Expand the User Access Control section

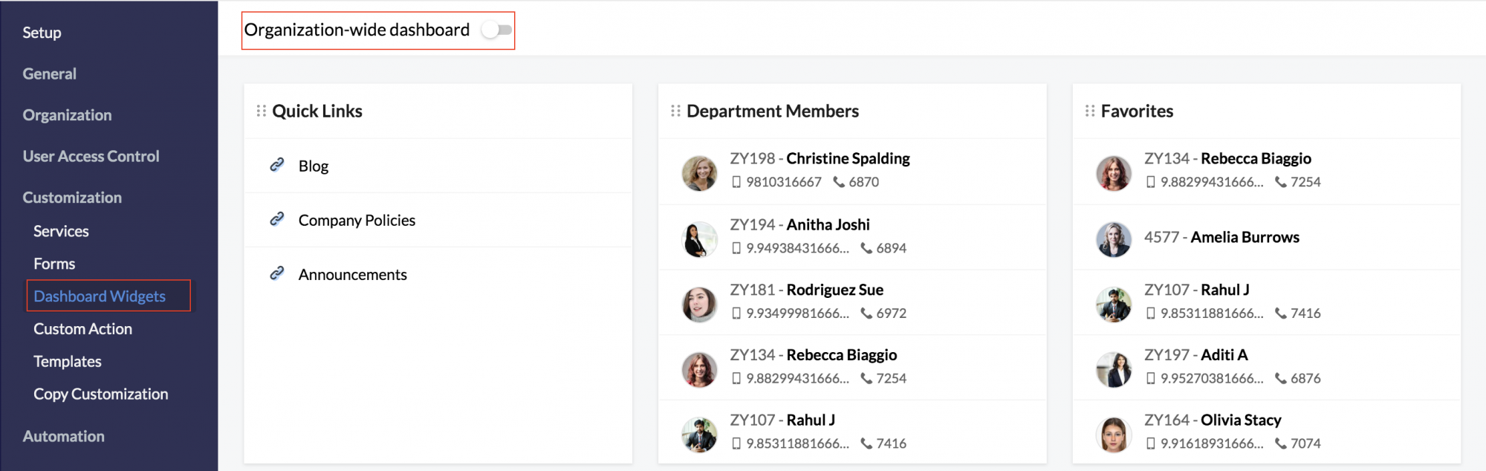[x=91, y=156]
